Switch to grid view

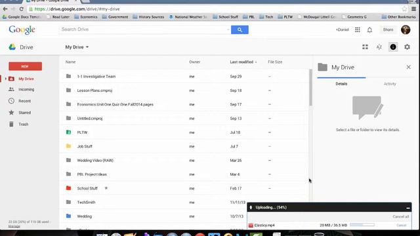tap(365, 47)
